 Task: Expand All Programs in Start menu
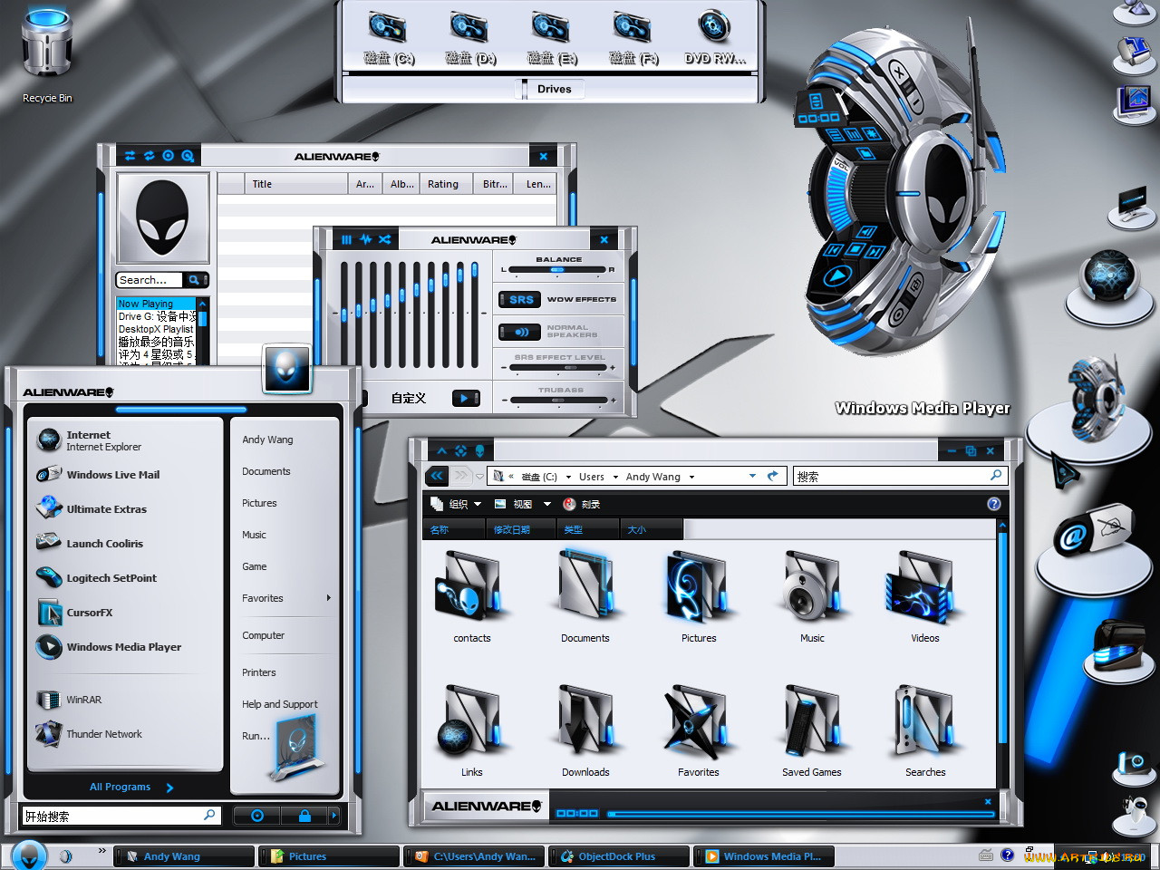(x=131, y=787)
